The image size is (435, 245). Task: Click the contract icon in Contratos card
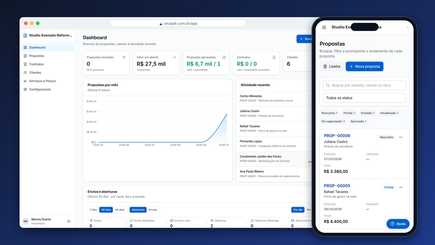pyautogui.click(x=274, y=57)
